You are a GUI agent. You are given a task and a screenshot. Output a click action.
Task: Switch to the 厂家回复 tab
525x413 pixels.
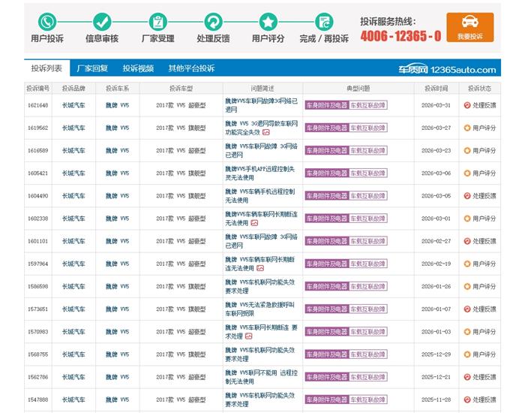pyautogui.click(x=92, y=68)
